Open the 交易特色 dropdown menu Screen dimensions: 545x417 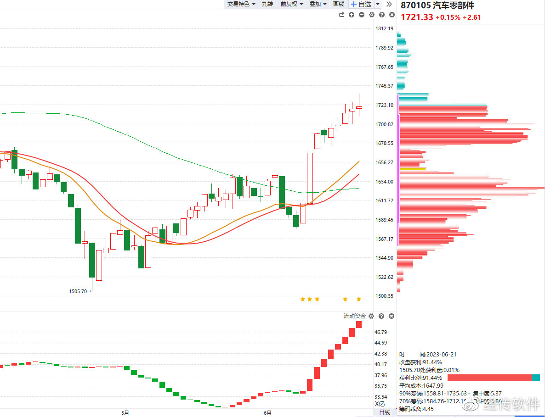point(241,4)
